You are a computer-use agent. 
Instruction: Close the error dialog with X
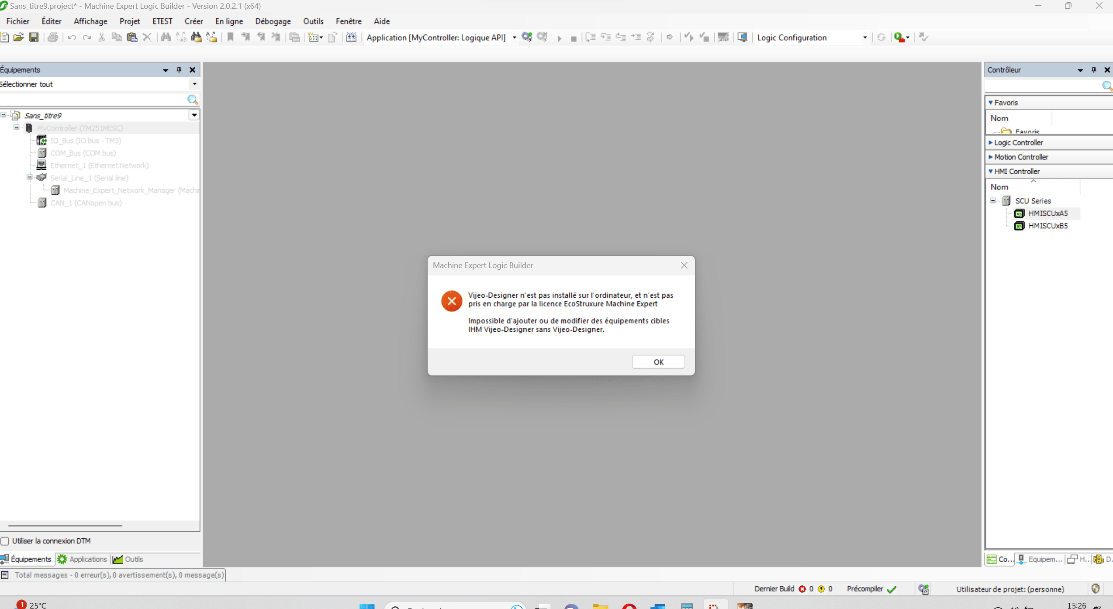(x=684, y=265)
